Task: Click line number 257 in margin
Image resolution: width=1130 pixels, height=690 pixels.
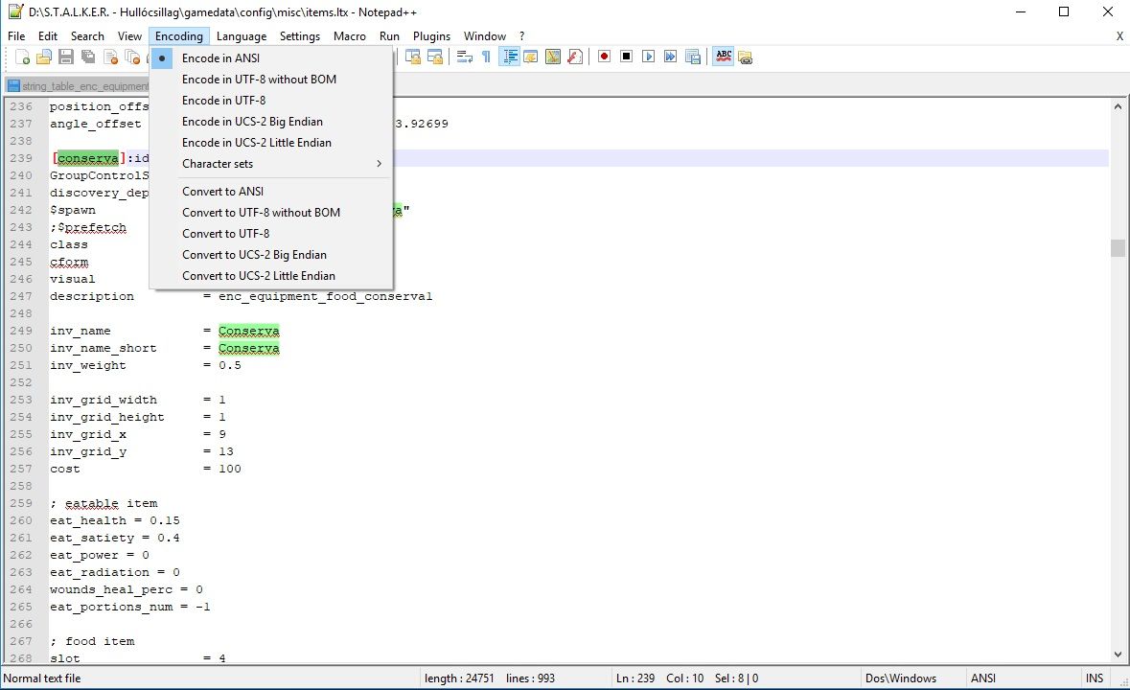Action: click(x=21, y=469)
